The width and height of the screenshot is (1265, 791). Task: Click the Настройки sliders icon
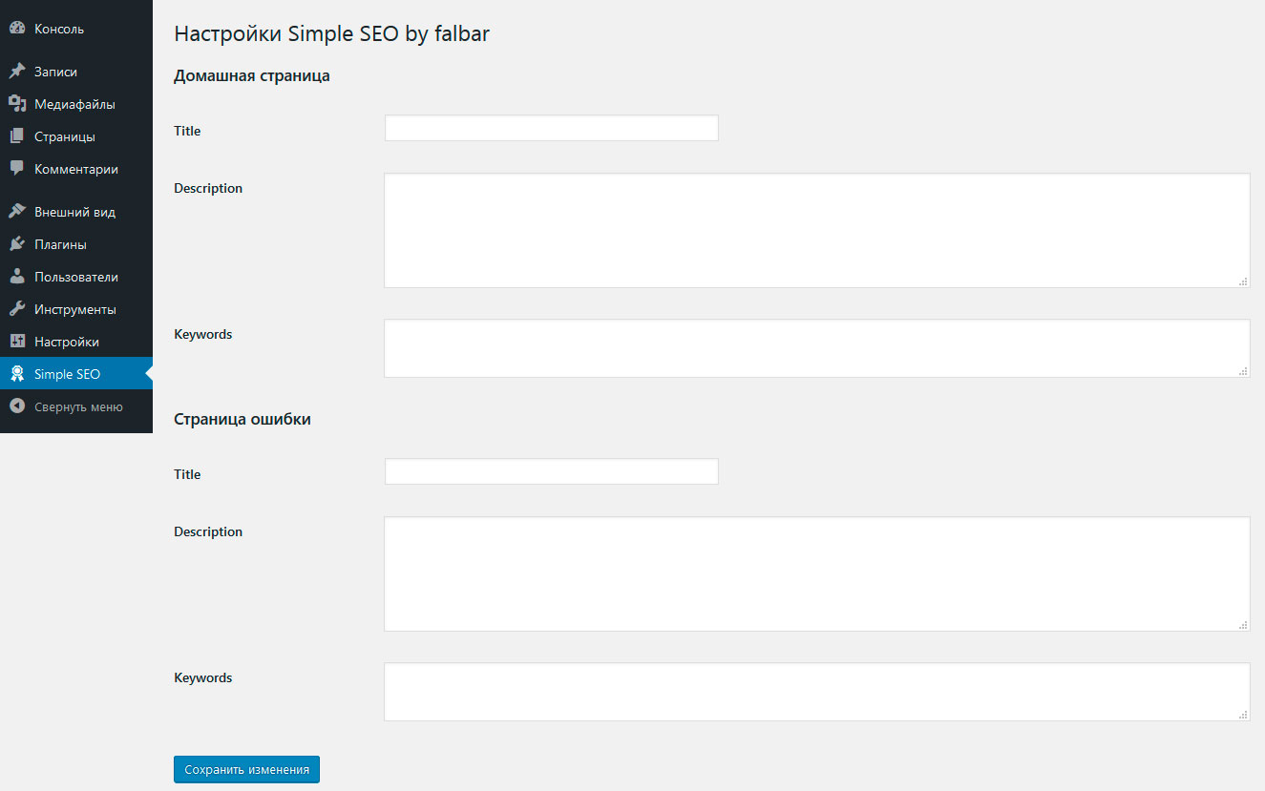pos(17,342)
